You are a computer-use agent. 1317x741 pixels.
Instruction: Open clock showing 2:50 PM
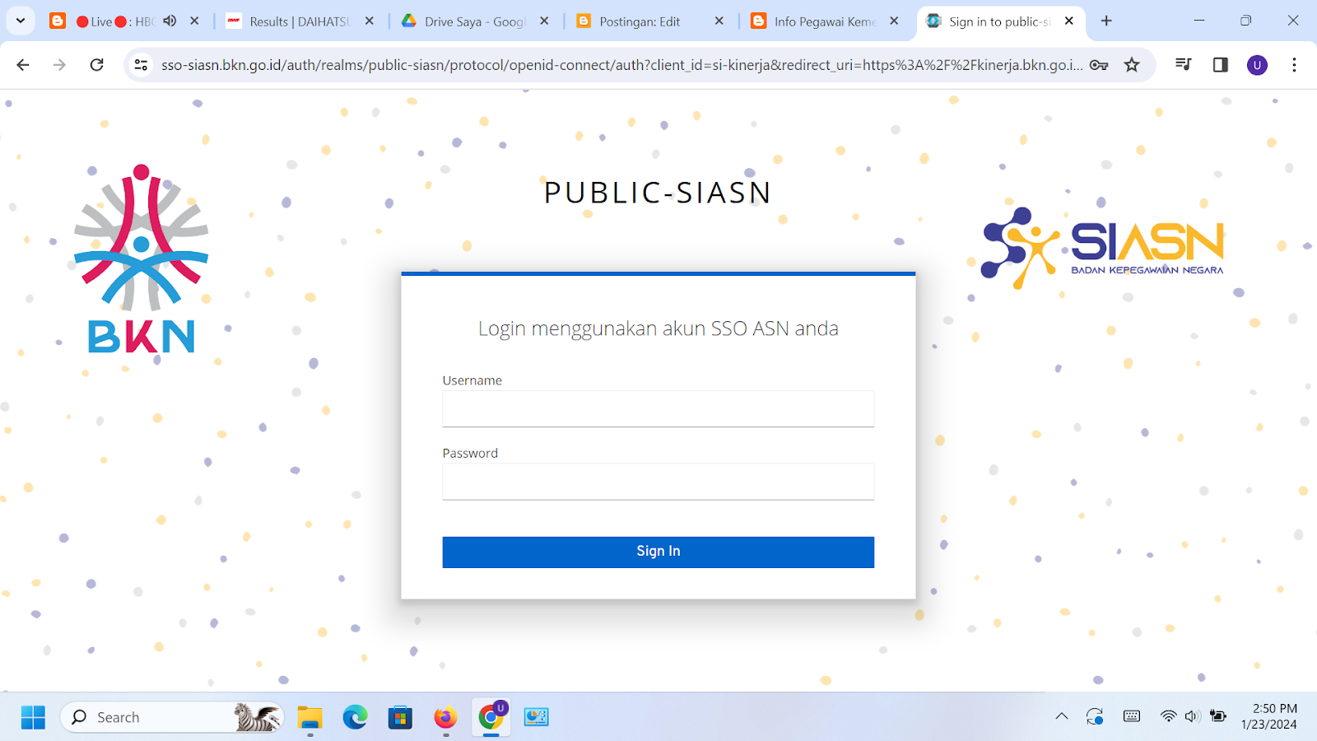coord(1269,716)
